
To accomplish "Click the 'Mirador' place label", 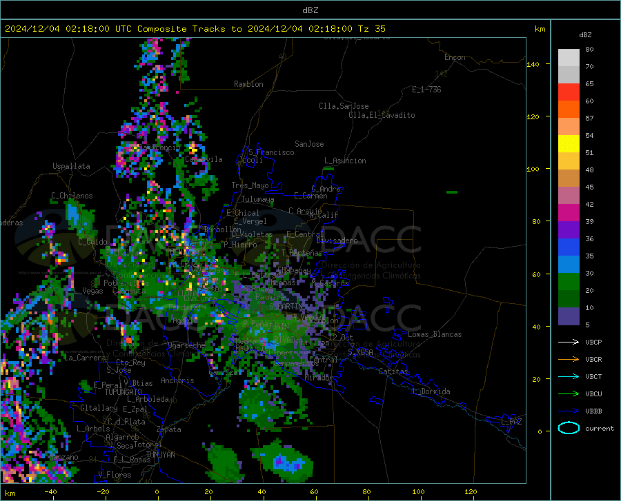I will tap(318, 378).
